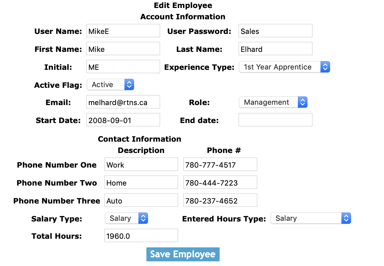384x266 pixels.
Task: Click into the First Name field
Action: (x=123, y=49)
